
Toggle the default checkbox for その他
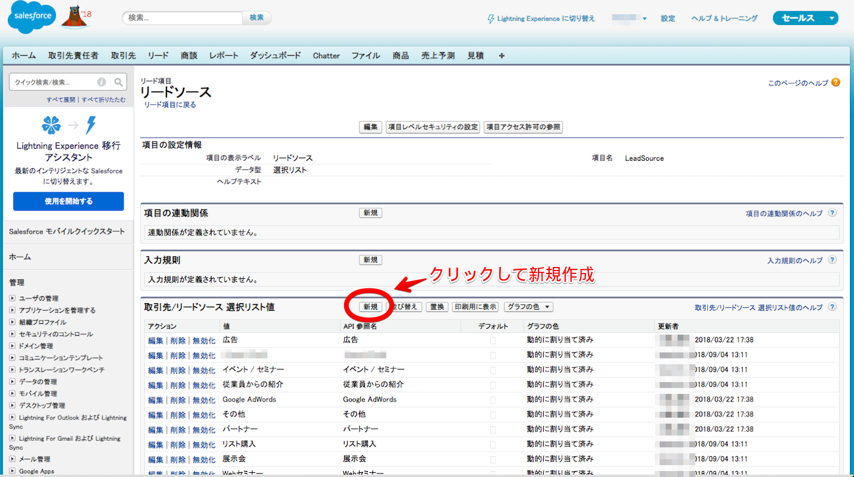point(493,414)
